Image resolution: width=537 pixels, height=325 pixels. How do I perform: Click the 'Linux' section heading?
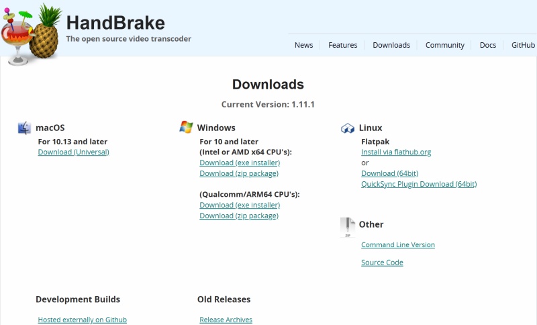371,128
